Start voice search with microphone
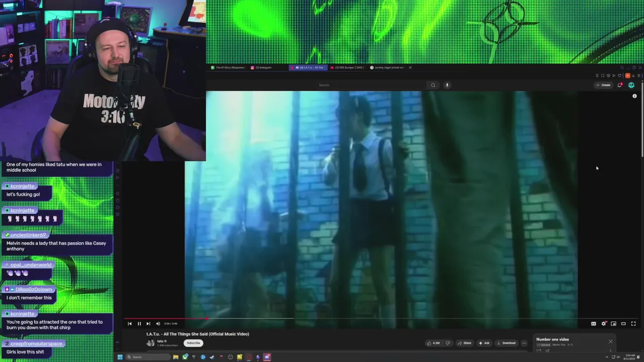The height and width of the screenshot is (362, 644). pos(447,85)
